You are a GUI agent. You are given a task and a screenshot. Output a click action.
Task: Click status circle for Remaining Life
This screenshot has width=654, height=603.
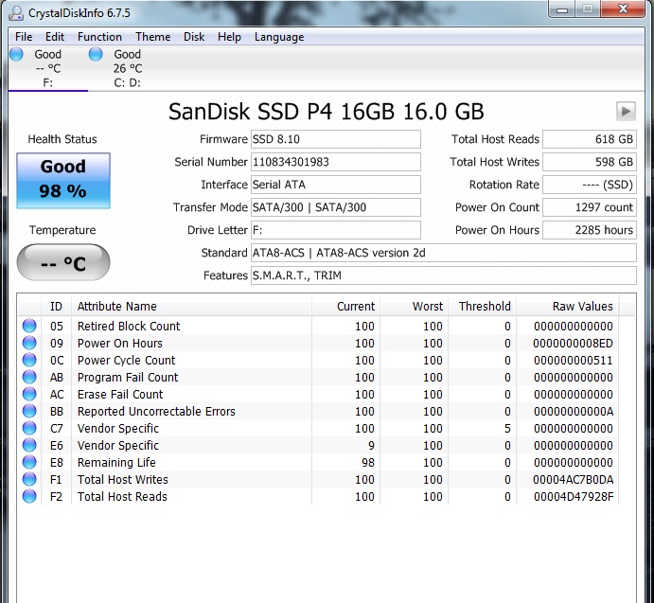29,462
